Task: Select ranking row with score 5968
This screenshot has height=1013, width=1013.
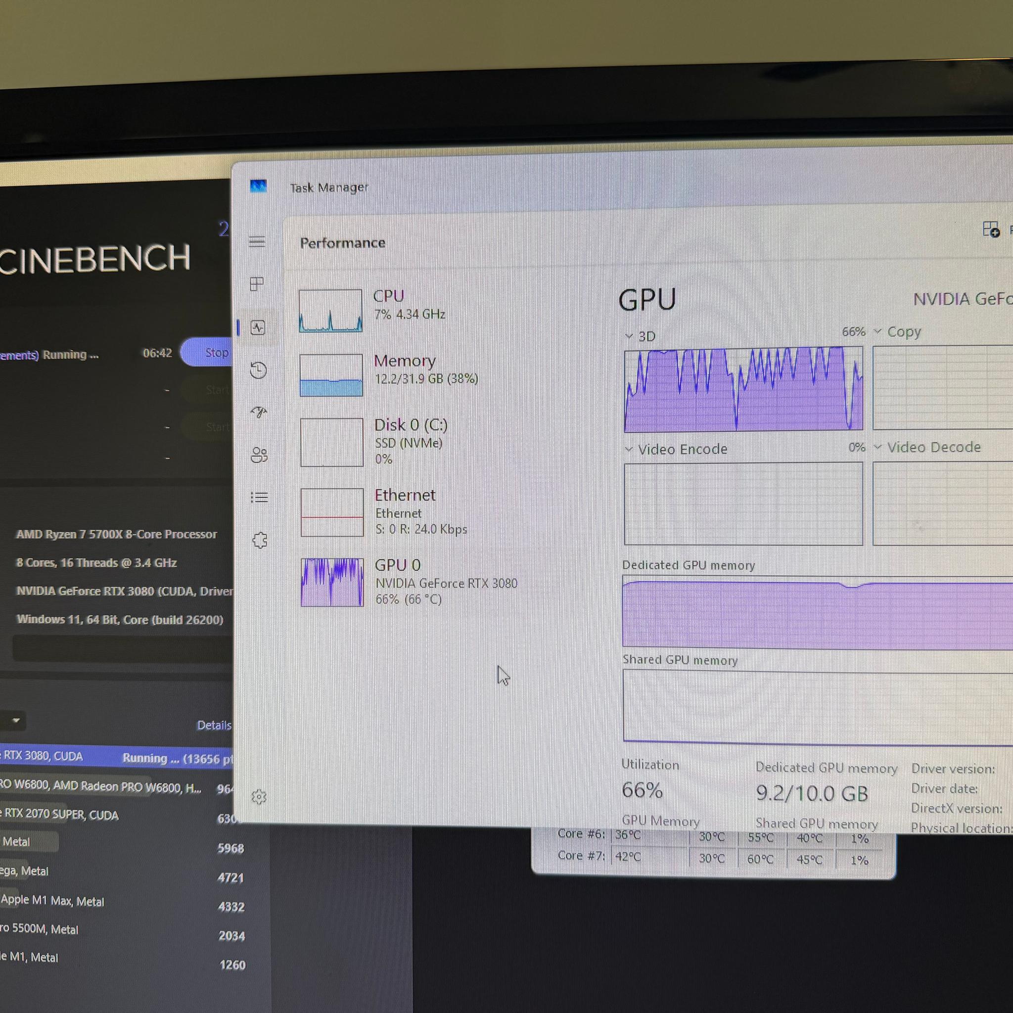Action: click(123, 844)
